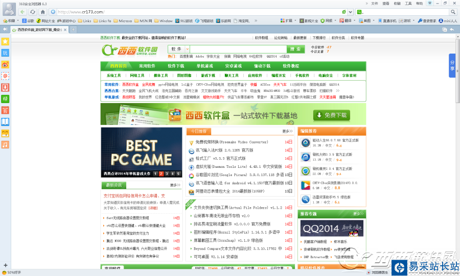This screenshot has height=276, width=460.
Task: Open the 游戏中心 bookmark
Action: tap(66, 21)
